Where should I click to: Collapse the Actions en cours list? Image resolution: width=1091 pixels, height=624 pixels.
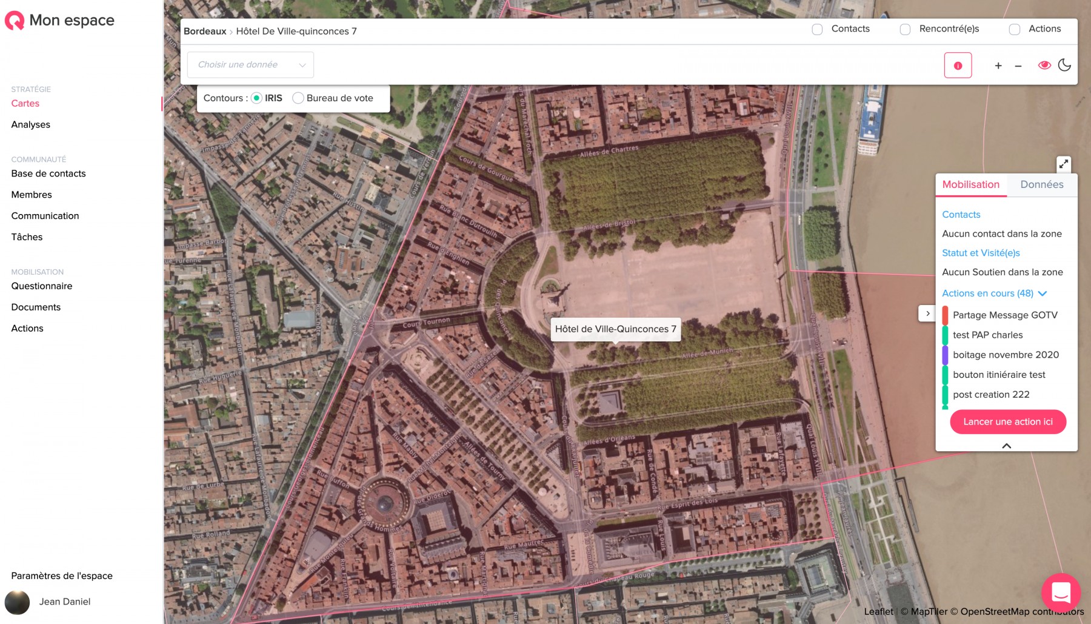[x=1043, y=294]
